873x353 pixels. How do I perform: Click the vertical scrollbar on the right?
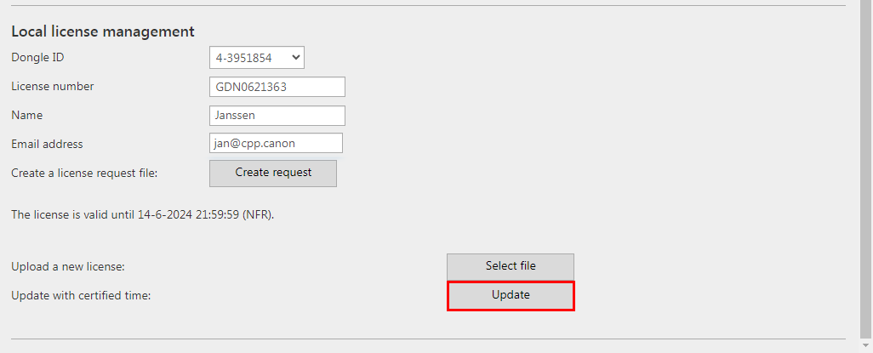click(x=866, y=170)
